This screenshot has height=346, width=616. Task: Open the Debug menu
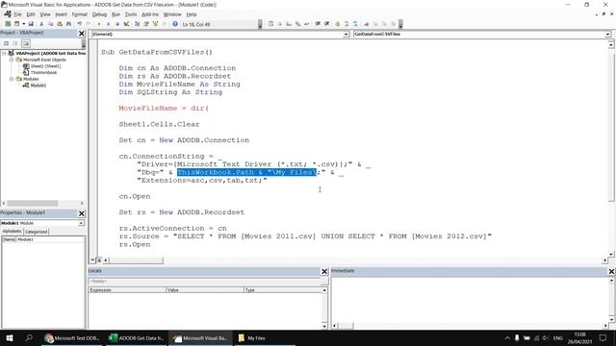click(x=99, y=14)
